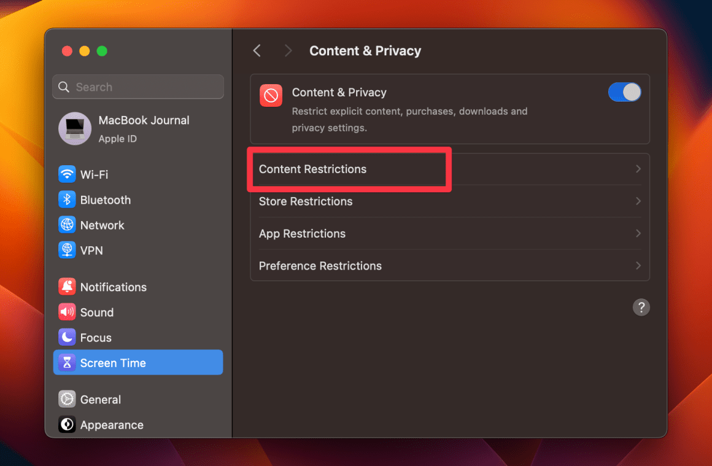Click the Search field

[137, 87]
